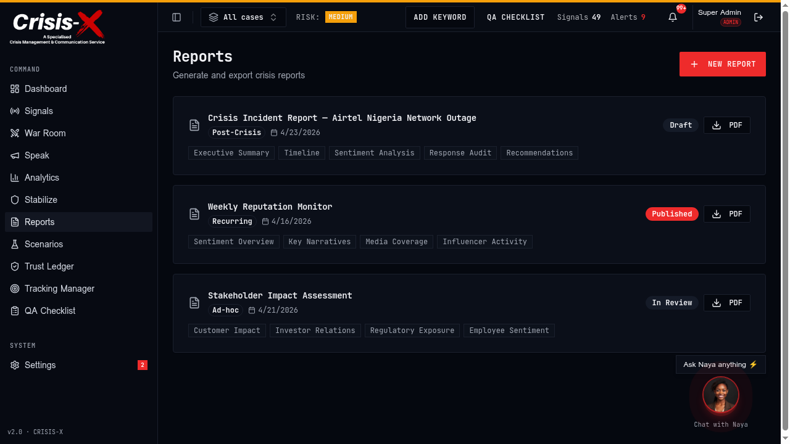Open Dashboard in the sidebar
790x444 pixels.
point(78,89)
